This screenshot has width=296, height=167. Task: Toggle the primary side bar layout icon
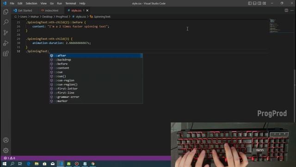(250, 3)
